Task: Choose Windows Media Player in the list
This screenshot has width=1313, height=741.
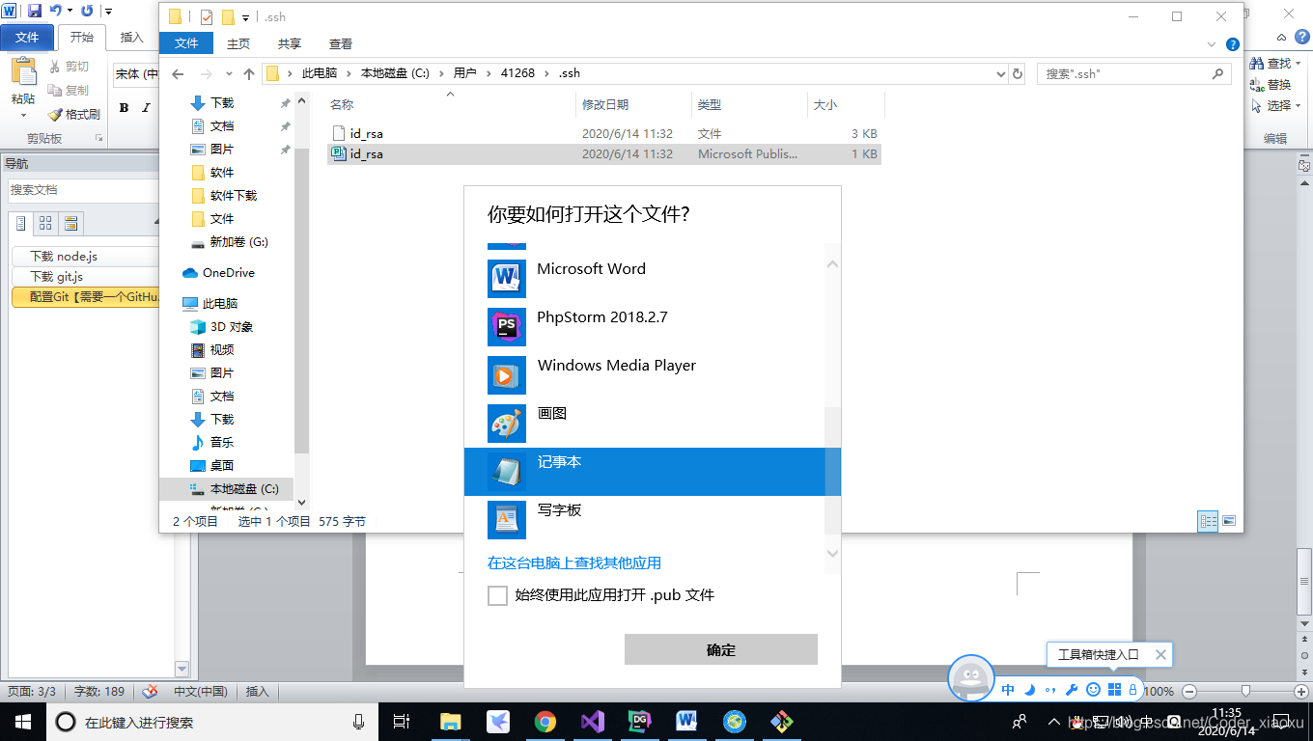Action: click(x=652, y=375)
